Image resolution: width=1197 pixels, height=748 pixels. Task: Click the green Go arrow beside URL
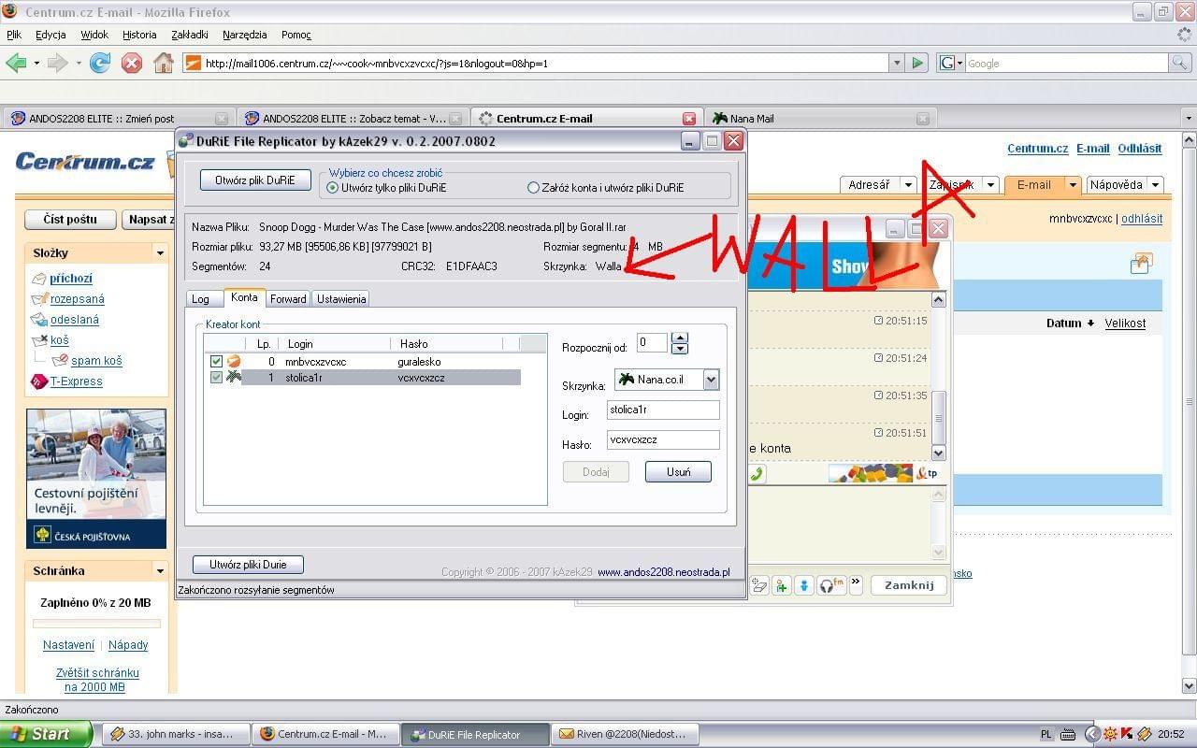917,63
